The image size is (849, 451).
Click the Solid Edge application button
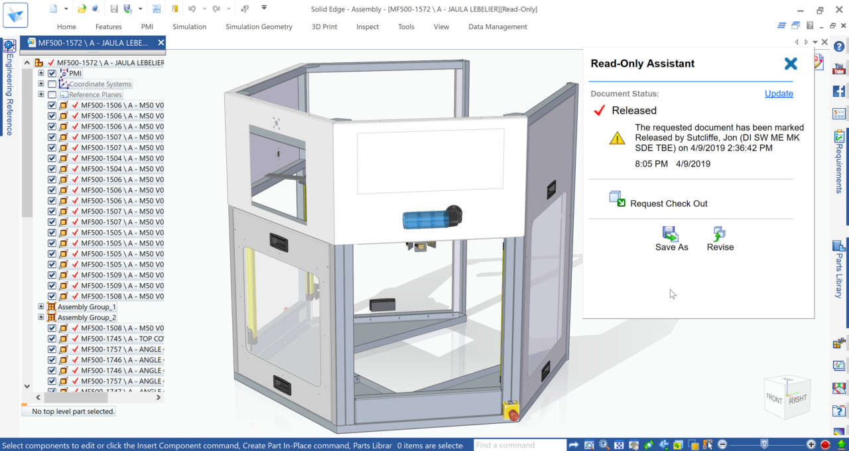click(x=15, y=15)
